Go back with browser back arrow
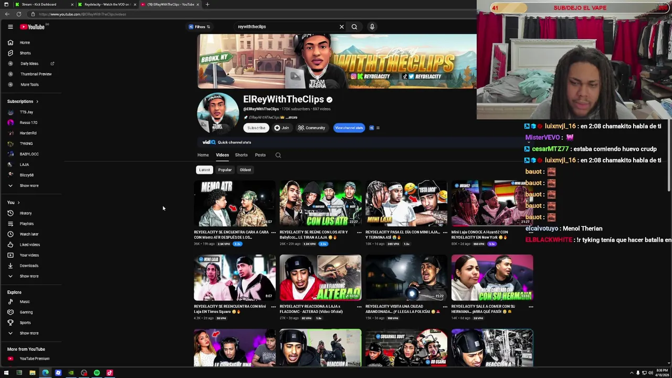This screenshot has width=672, height=378. click(7, 14)
